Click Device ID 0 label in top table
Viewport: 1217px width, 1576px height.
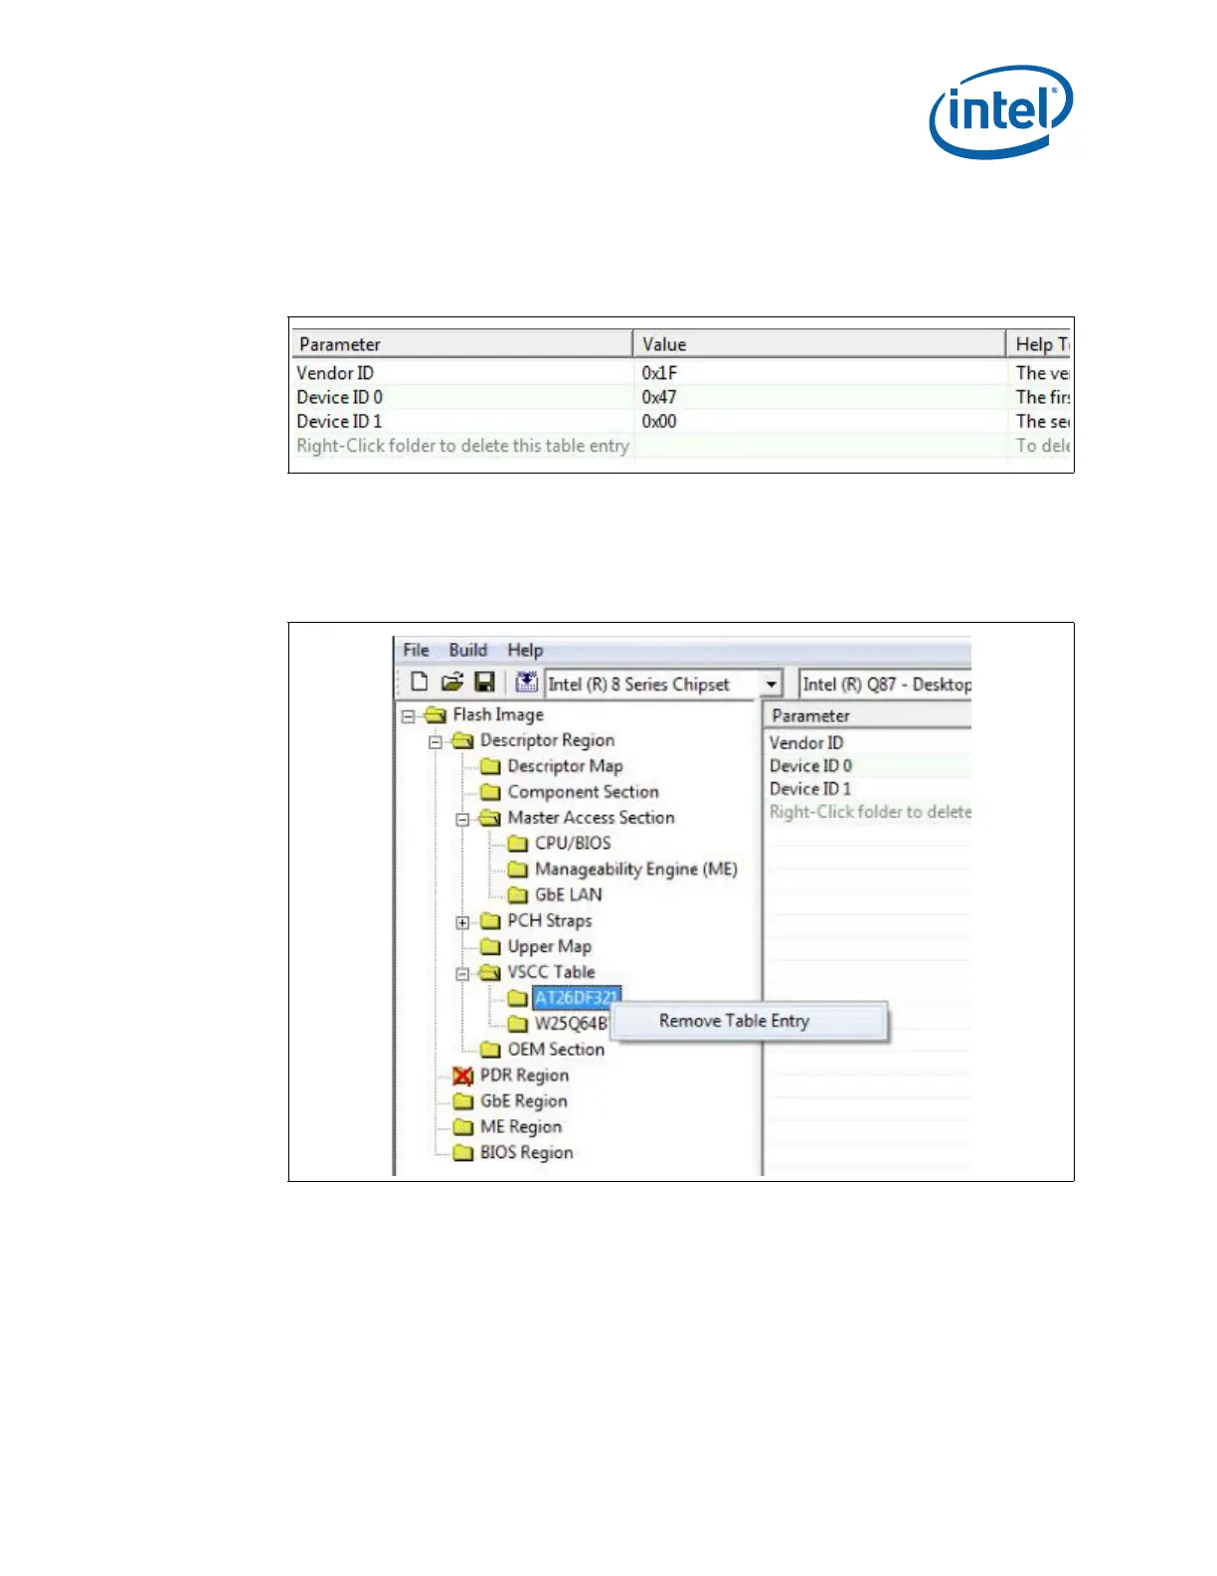tap(339, 397)
